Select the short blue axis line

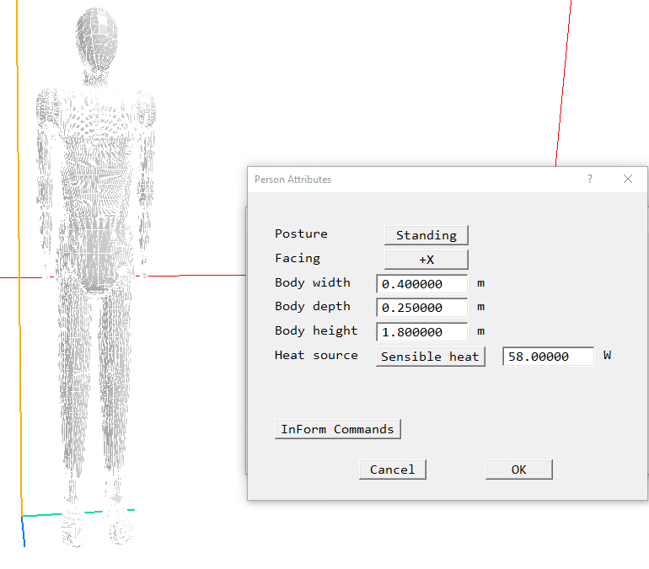23,531
